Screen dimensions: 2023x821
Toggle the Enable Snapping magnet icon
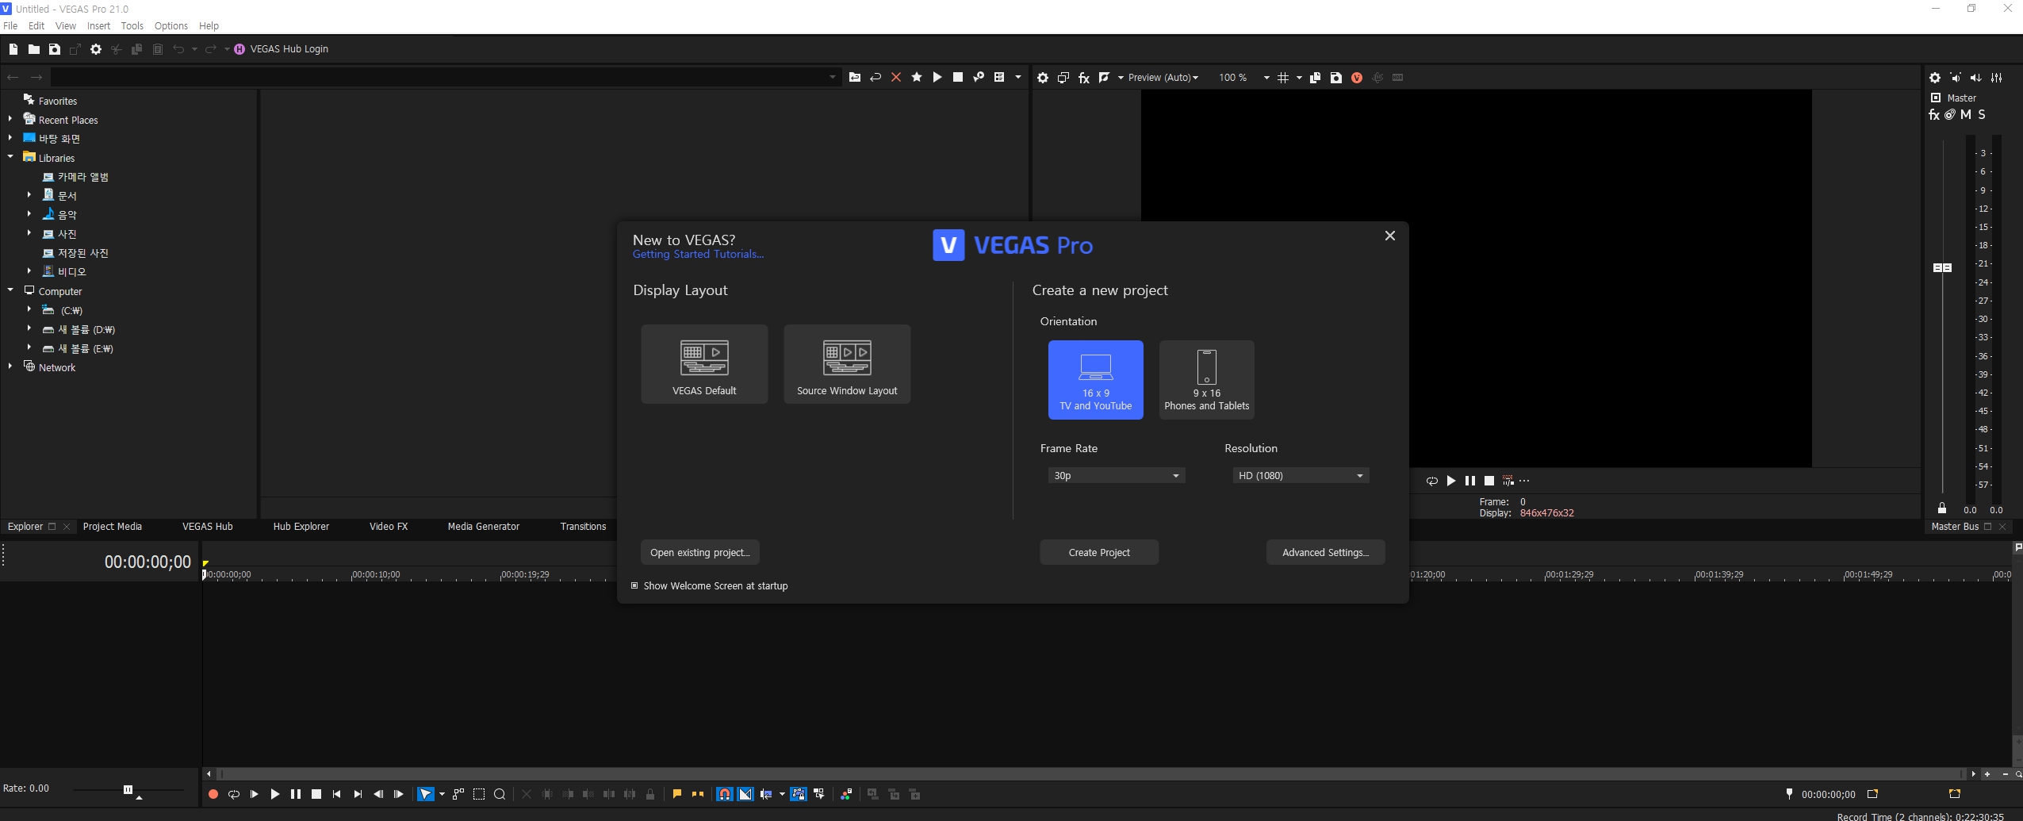724,794
